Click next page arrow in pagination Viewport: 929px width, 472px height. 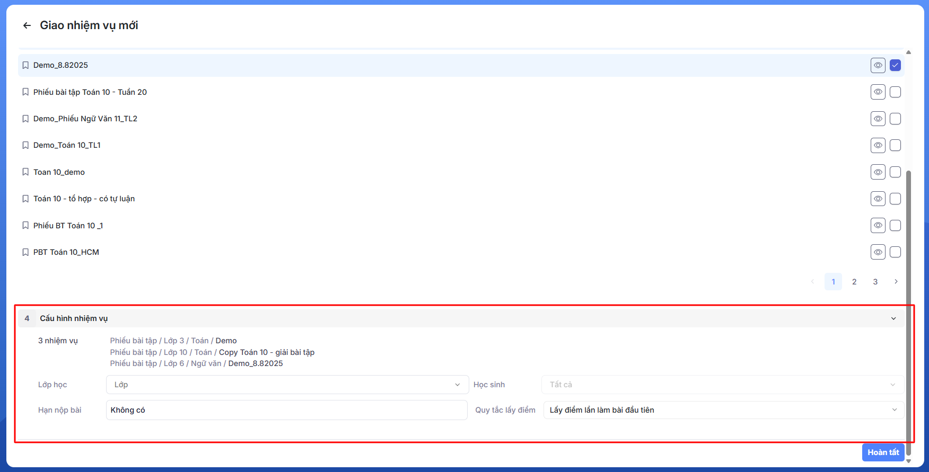click(896, 282)
